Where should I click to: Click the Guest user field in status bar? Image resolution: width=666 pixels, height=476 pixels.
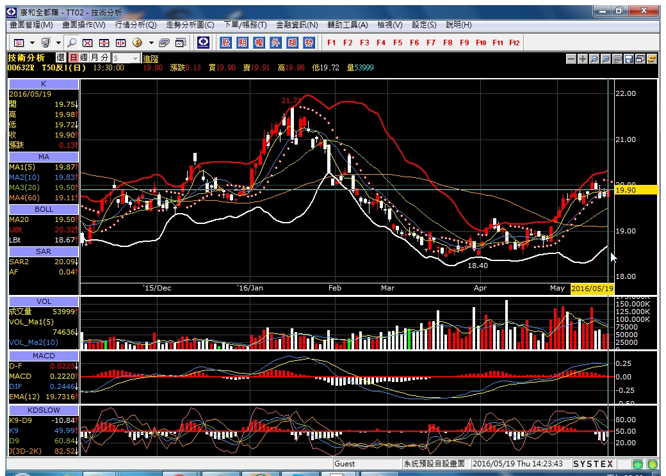coord(366,464)
